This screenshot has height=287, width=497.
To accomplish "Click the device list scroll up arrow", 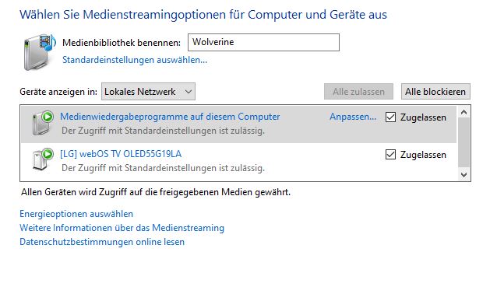I will pos(464,112).
